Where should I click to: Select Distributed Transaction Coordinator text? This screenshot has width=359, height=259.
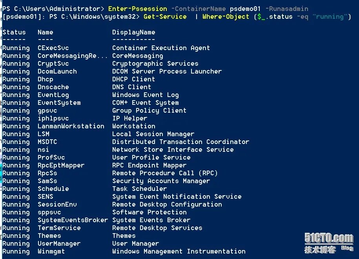[x=180, y=142]
